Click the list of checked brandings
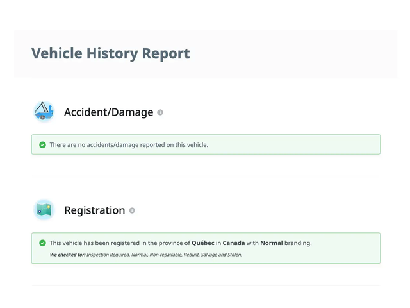This screenshot has height=308, width=410. coord(164,255)
